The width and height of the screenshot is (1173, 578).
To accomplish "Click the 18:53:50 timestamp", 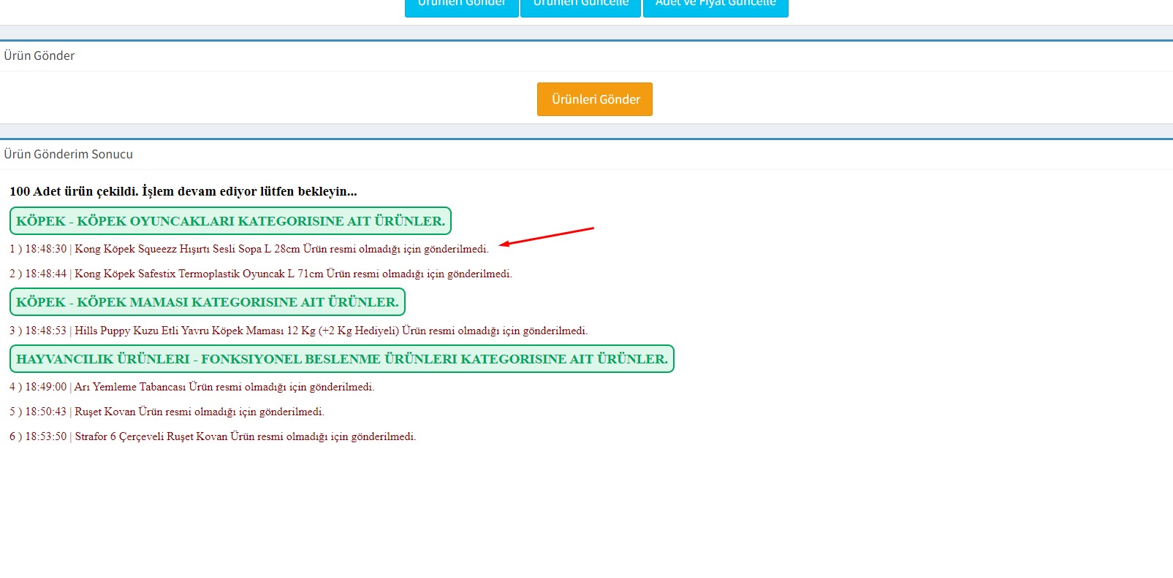I will [45, 436].
